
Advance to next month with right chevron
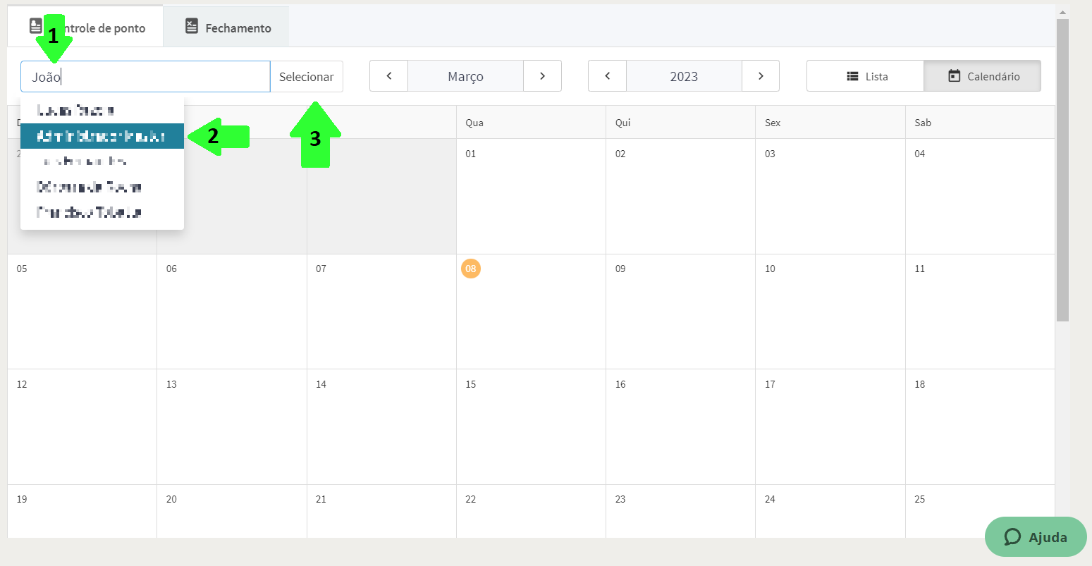click(542, 76)
